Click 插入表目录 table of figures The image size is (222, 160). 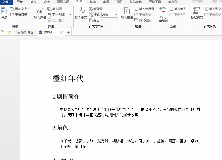tap(144, 9)
